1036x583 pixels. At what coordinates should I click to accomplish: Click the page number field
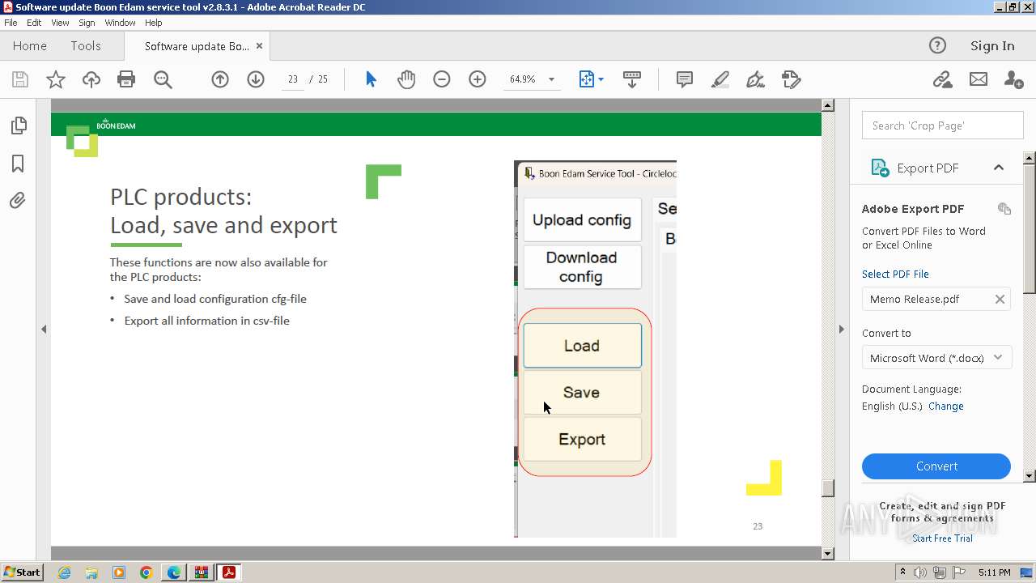(292, 79)
